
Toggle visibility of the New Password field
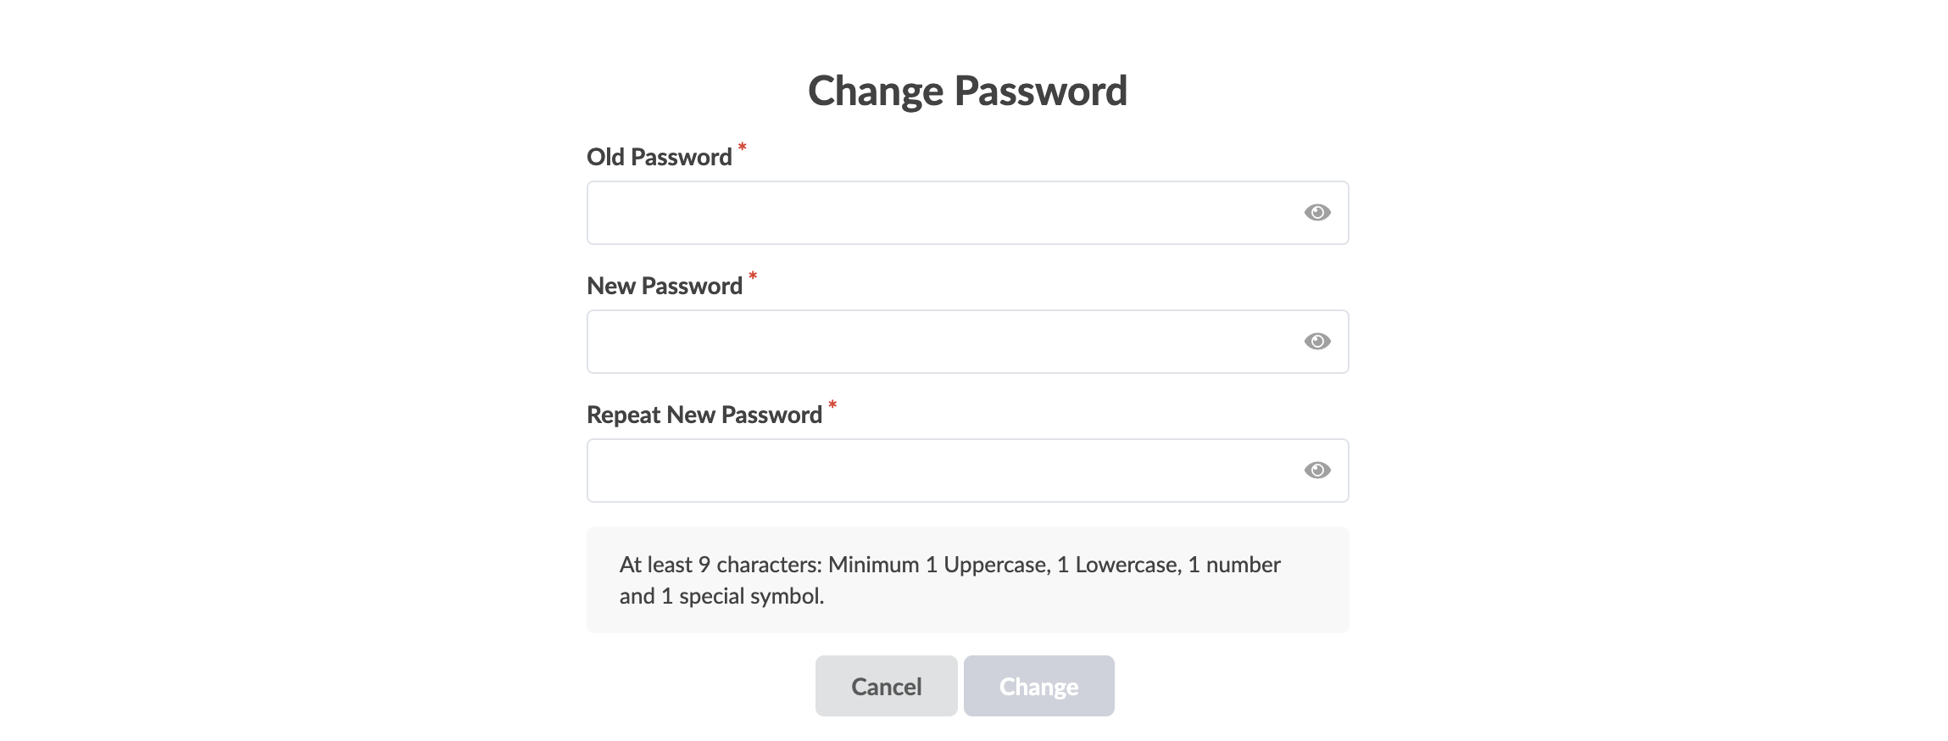pos(1316,342)
